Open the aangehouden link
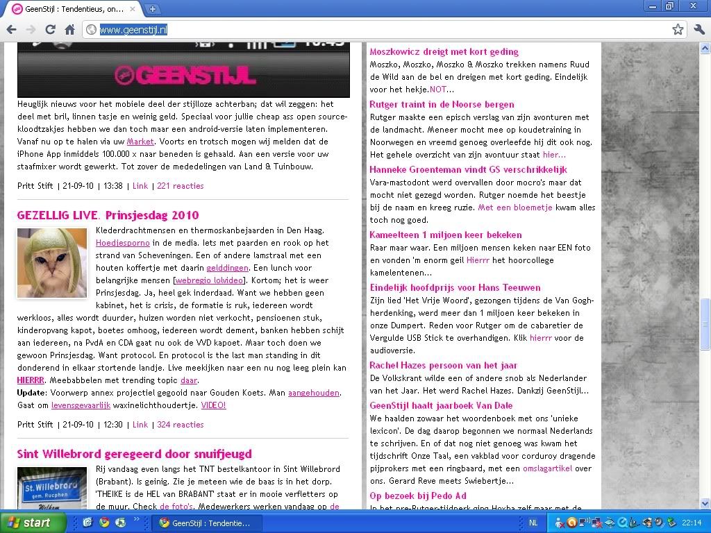The width and height of the screenshot is (711, 533). click(x=314, y=393)
